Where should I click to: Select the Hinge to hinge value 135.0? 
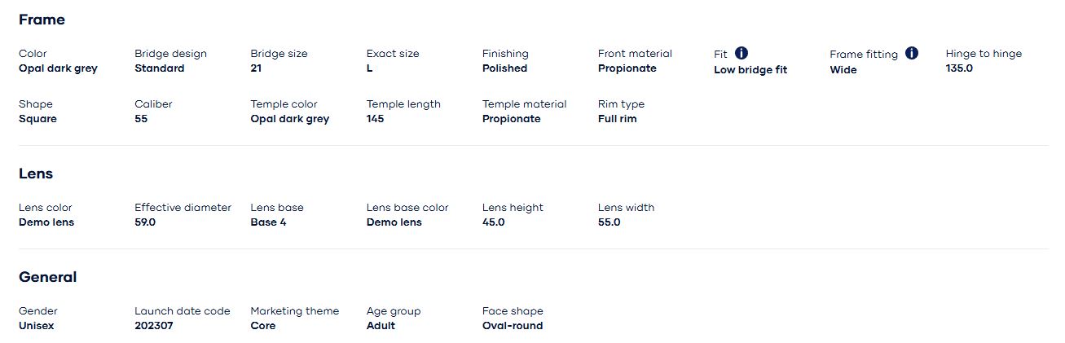click(x=959, y=68)
